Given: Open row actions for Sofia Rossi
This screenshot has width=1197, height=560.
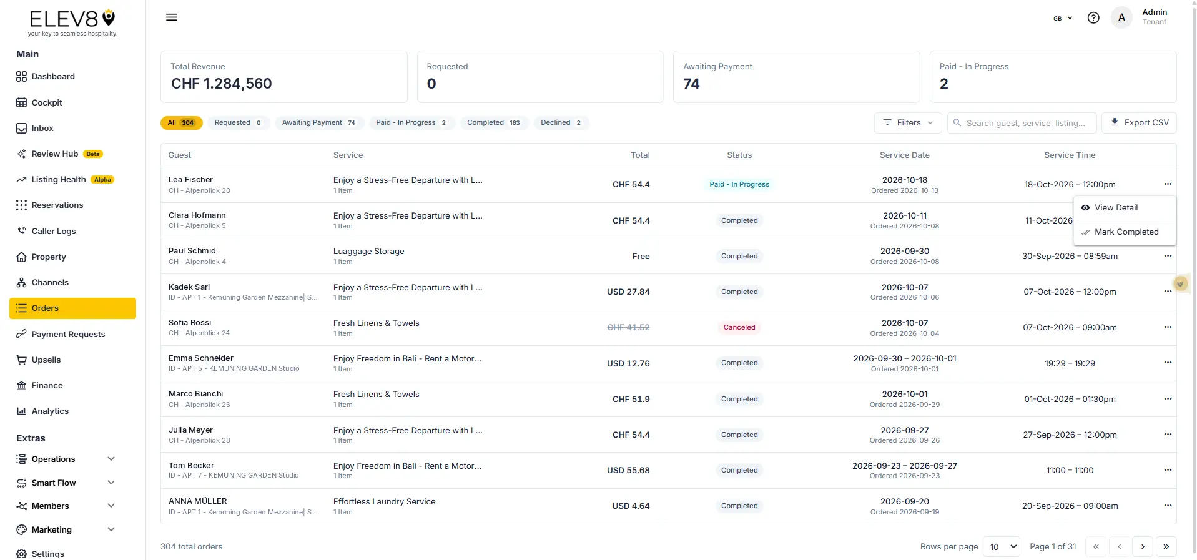Looking at the screenshot, I should (1168, 327).
